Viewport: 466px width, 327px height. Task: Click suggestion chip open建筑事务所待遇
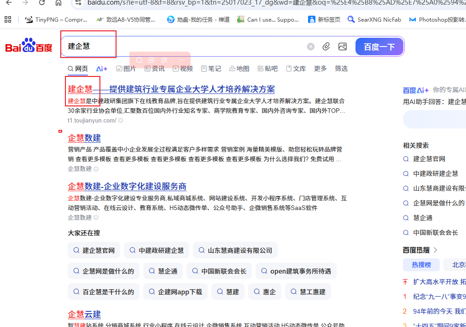296,271
